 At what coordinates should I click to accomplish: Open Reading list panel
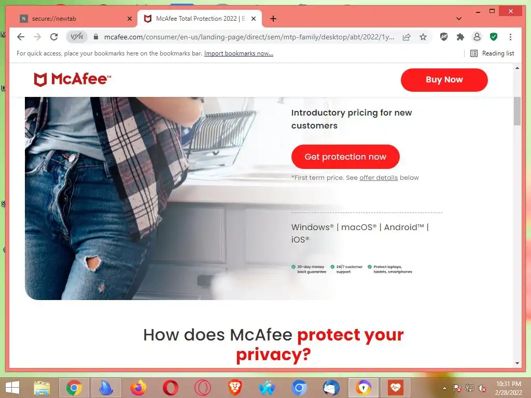point(493,53)
